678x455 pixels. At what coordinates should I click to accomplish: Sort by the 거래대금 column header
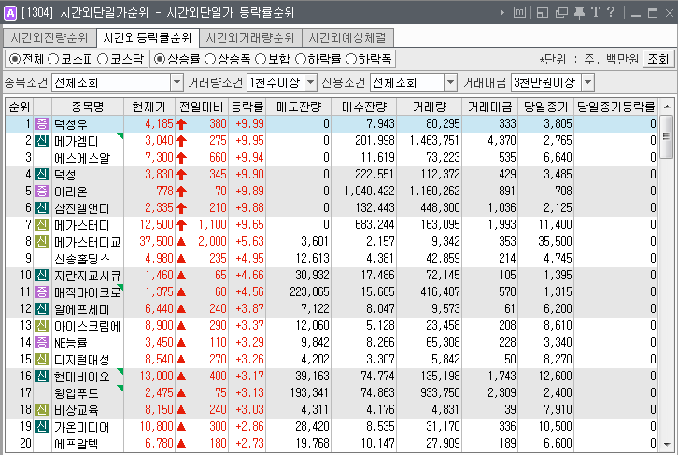tap(489, 107)
